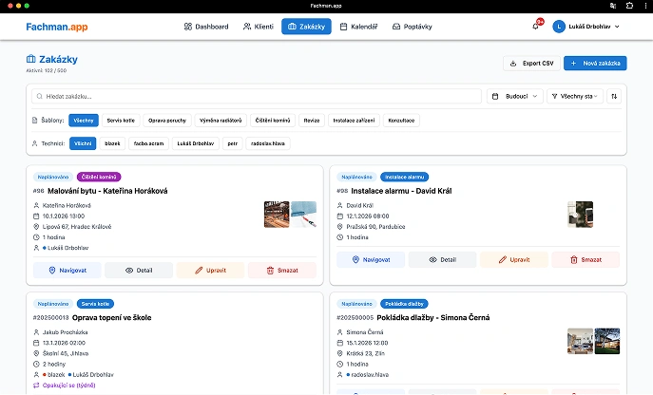
Task: Click the Nová zakázka button
Action: click(x=594, y=64)
